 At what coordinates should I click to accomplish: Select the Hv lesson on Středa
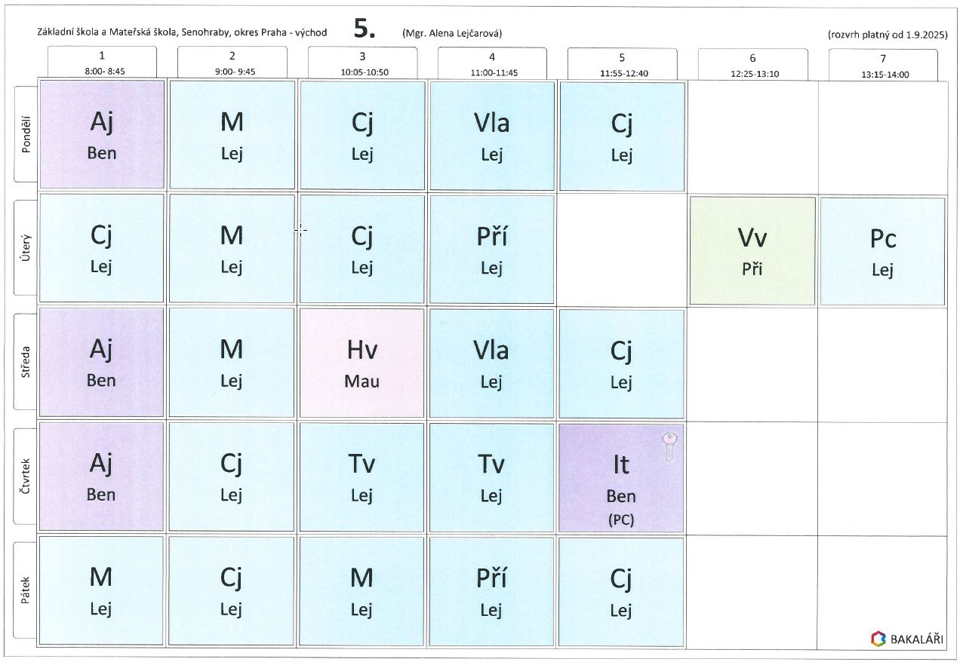click(362, 363)
